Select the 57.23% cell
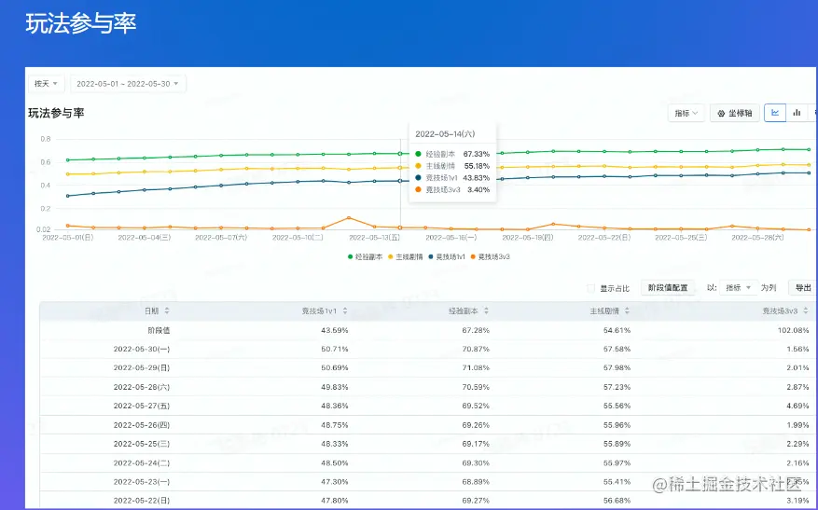The width and height of the screenshot is (818, 510). (617, 387)
